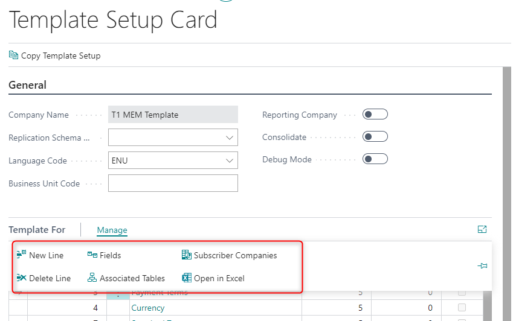513x321 pixels.
Task: Click the value 5 in the Currency row
Action: pyautogui.click(x=360, y=308)
